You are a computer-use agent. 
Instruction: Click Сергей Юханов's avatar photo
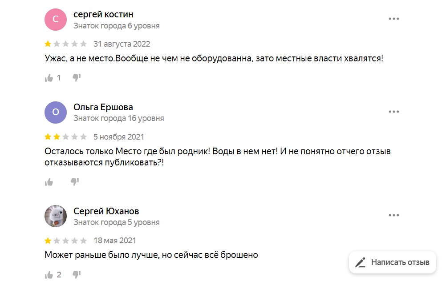click(56, 216)
